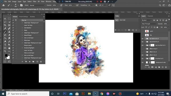This screenshot has height=96, width=171.
Task: Select the Crop tool
Action: click(5, 25)
